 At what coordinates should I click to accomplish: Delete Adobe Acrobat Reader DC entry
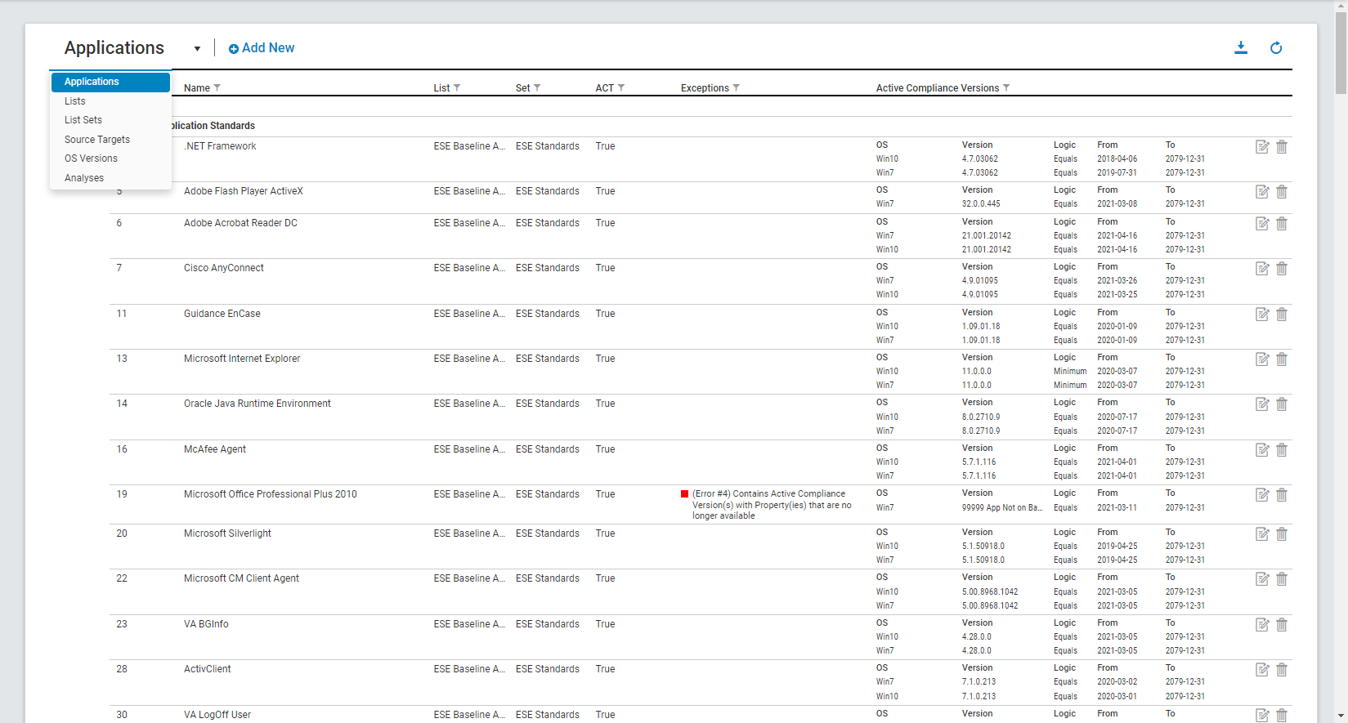(1282, 224)
